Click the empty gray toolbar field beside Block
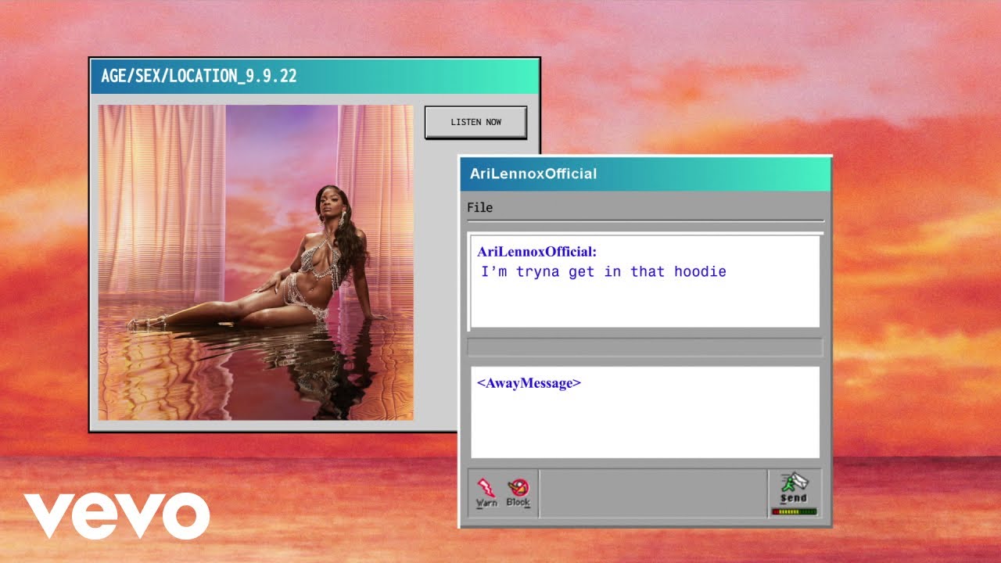The image size is (1001, 563). (653, 493)
